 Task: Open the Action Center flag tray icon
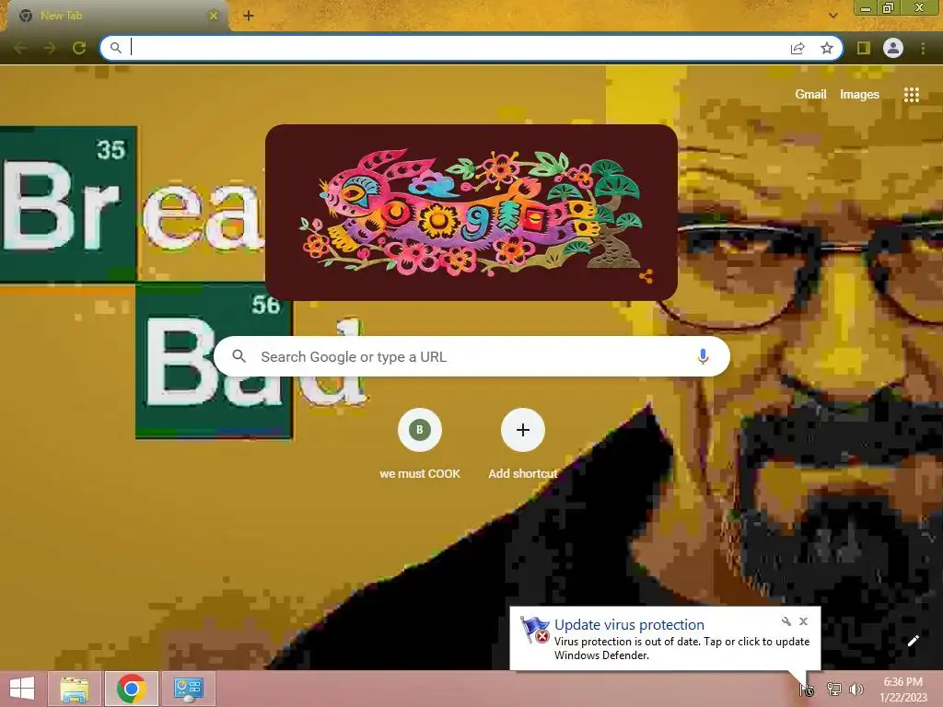point(807,690)
